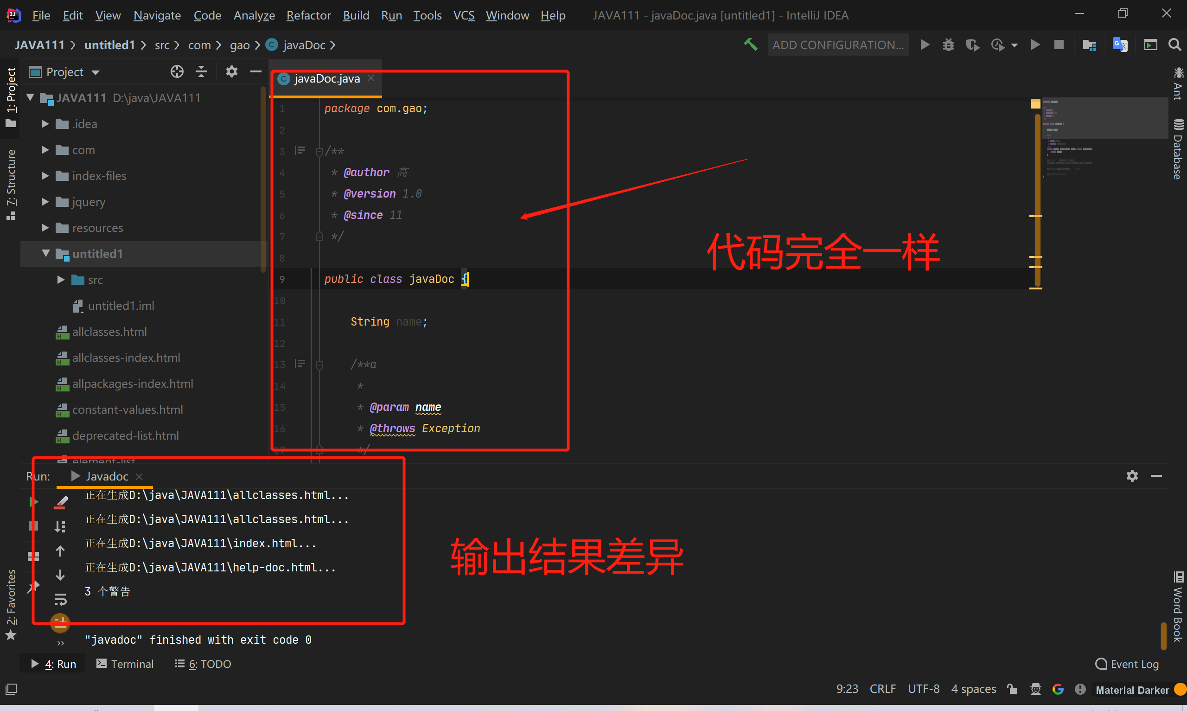Open the Event Log
This screenshot has height=711, width=1187.
coord(1127,664)
